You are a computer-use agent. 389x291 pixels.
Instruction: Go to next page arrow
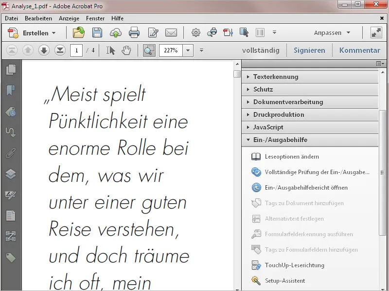[44, 50]
